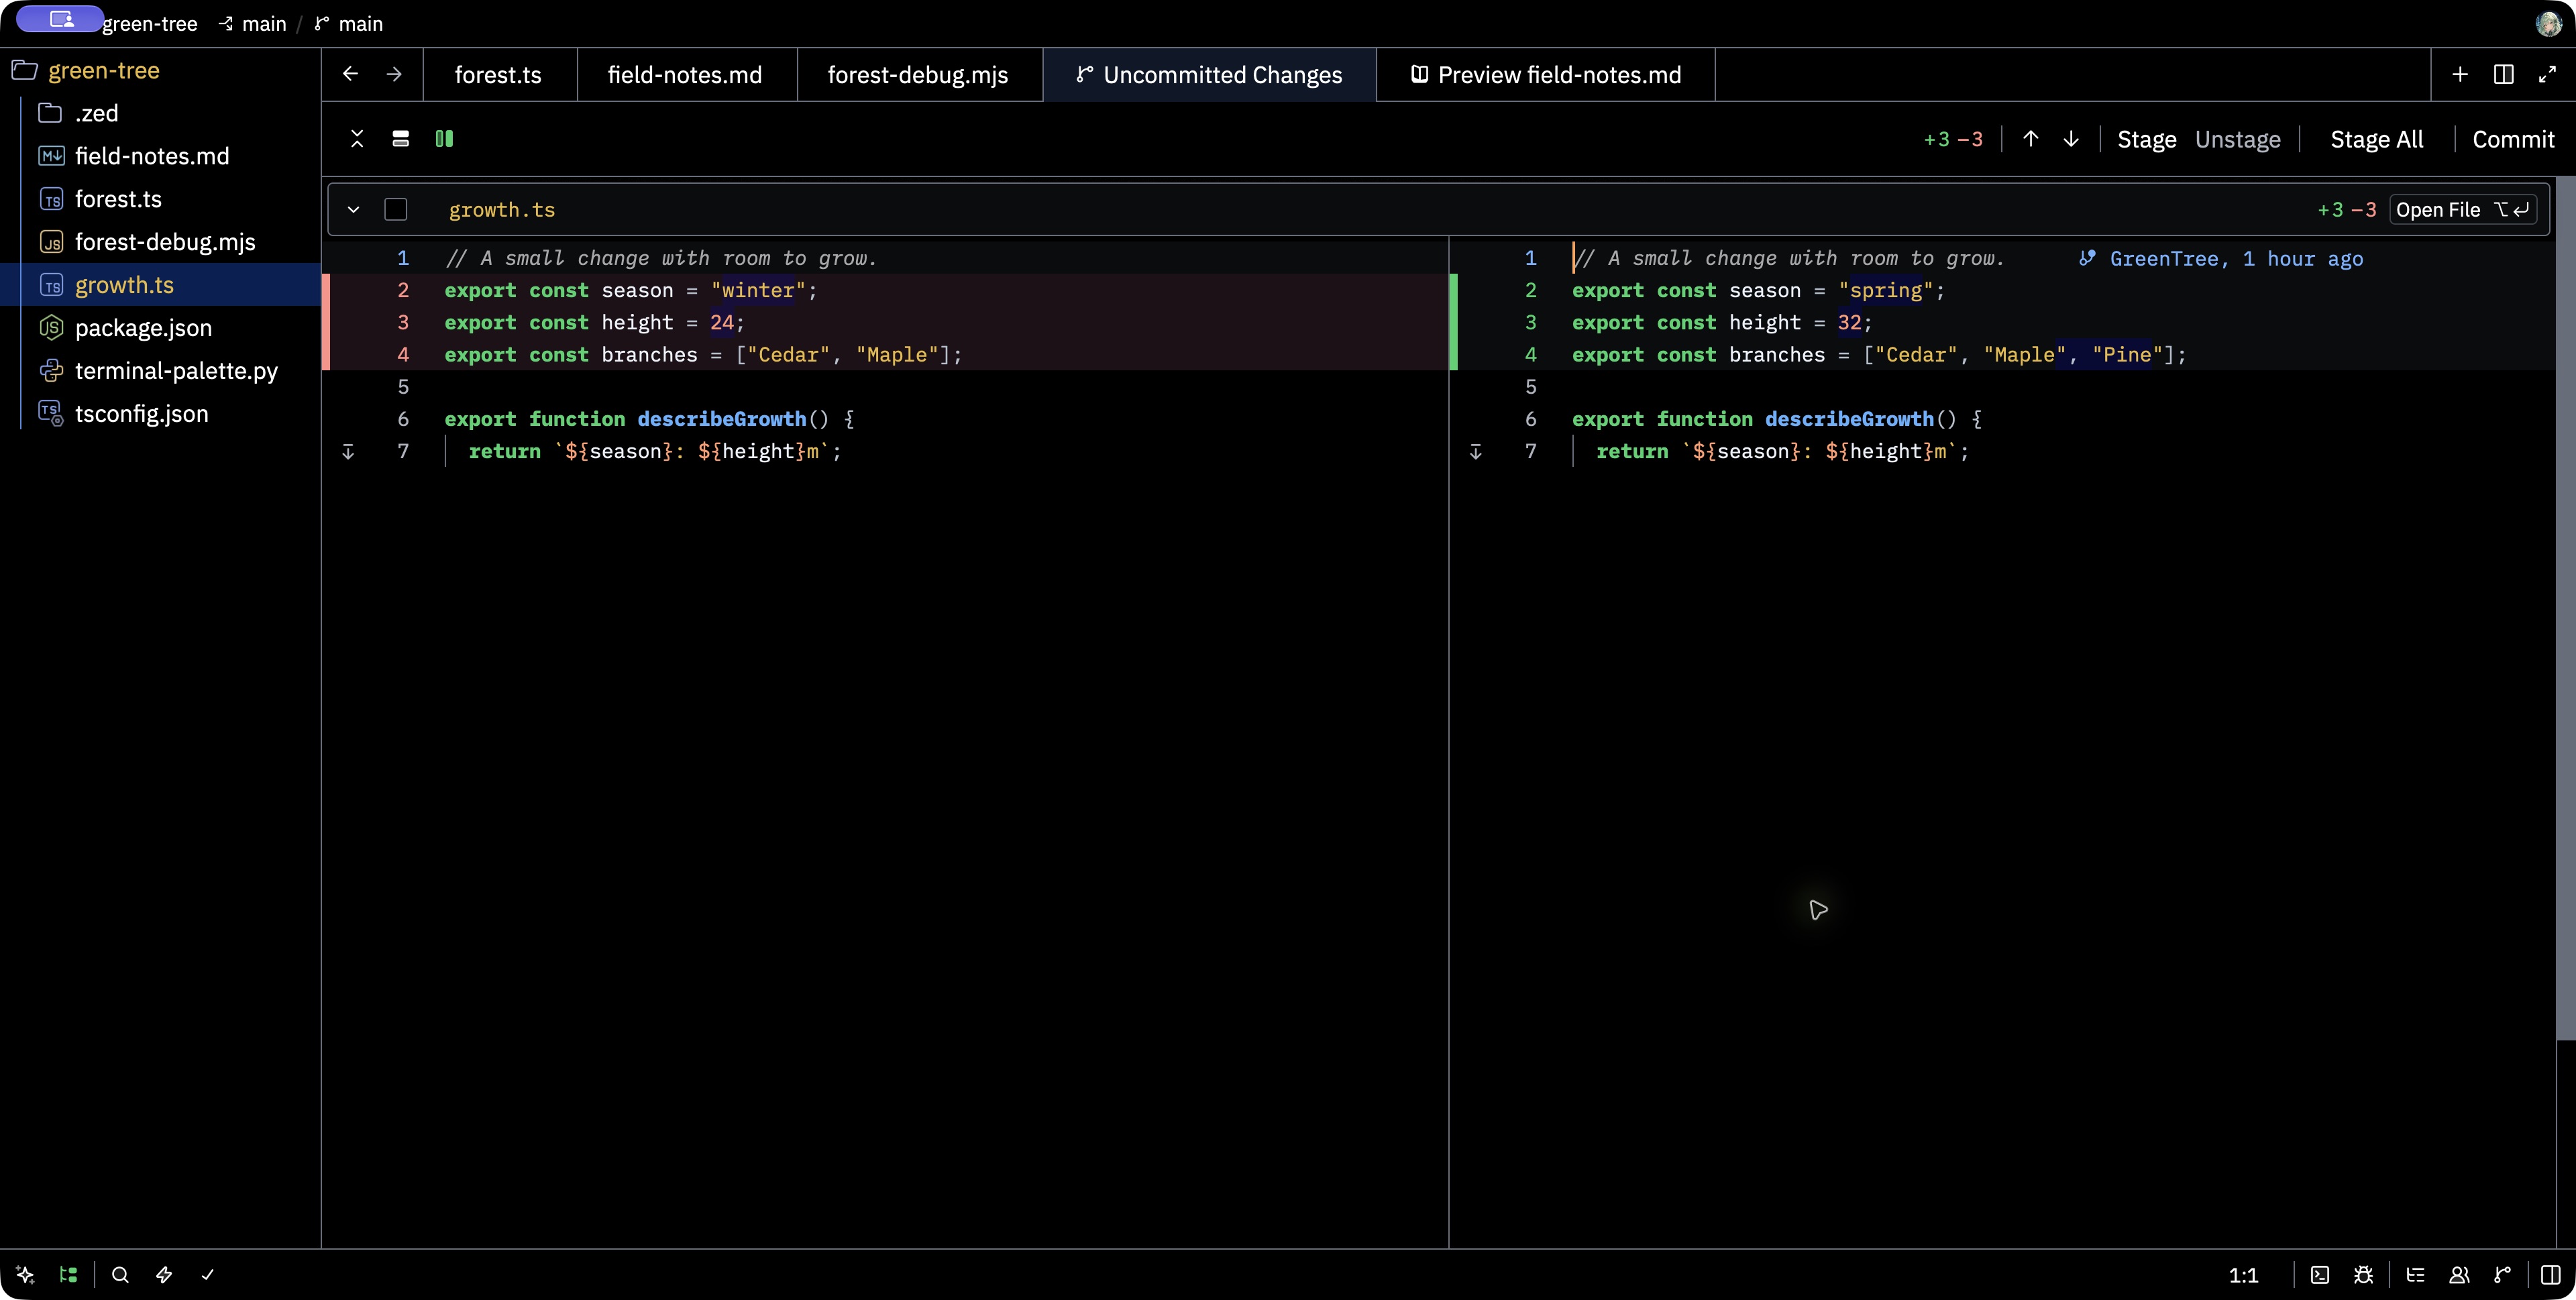Zoom the pane with expand icon
Viewport: 2576px width, 1300px height.
pyautogui.click(x=2547, y=74)
